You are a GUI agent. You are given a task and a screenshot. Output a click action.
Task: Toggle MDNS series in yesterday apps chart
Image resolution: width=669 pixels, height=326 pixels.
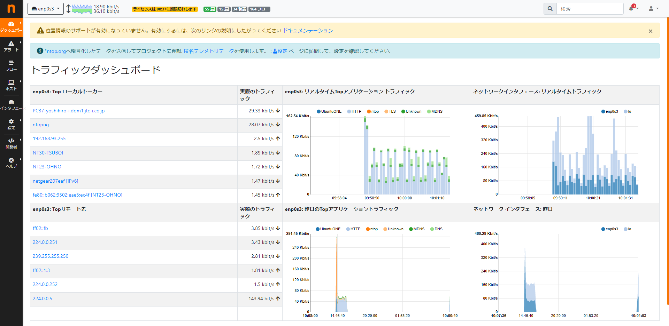[417, 229]
